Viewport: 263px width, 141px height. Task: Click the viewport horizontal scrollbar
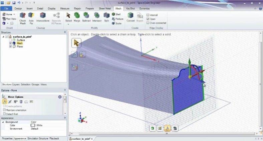[x=167, y=134]
